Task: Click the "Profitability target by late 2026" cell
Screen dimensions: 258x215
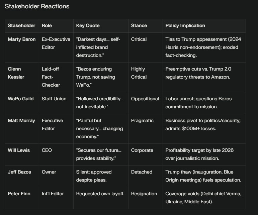Action: [199, 154]
